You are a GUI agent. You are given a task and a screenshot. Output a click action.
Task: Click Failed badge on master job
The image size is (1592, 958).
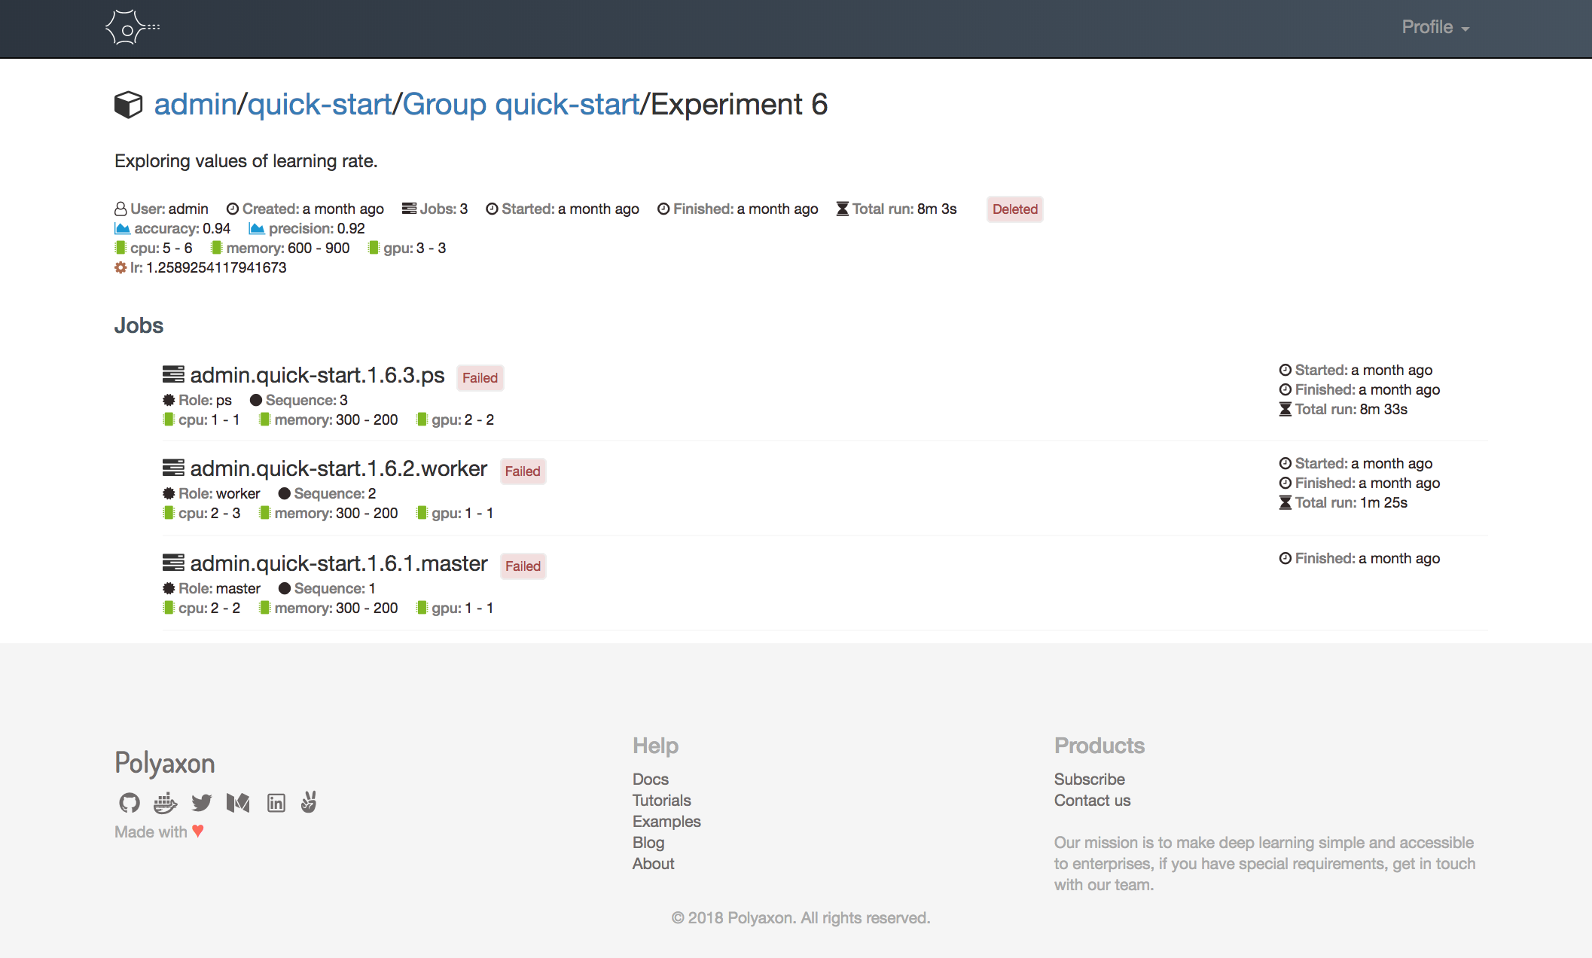[523, 566]
